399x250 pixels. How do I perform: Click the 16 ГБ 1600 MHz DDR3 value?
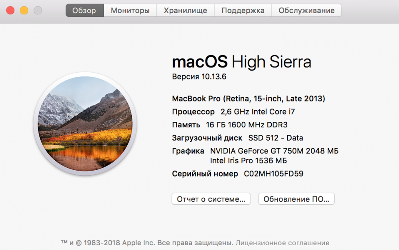[x=247, y=125]
